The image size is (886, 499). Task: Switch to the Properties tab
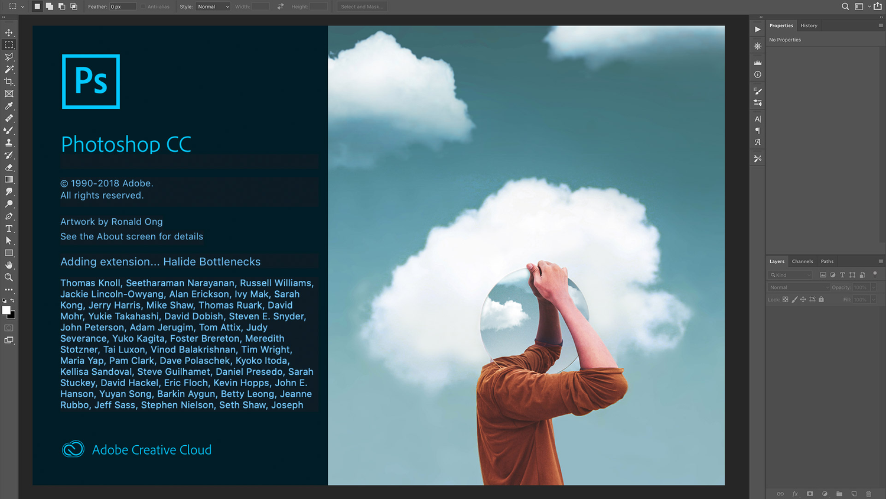[781, 25]
